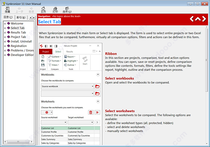Go to previous topic with left chevron
This screenshot has height=147, width=210.
[x=192, y=19]
